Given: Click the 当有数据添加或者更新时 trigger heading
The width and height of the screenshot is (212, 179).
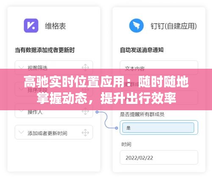Looking at the screenshot, I should (45, 50).
